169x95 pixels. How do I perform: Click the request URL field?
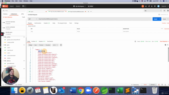point(95,19)
